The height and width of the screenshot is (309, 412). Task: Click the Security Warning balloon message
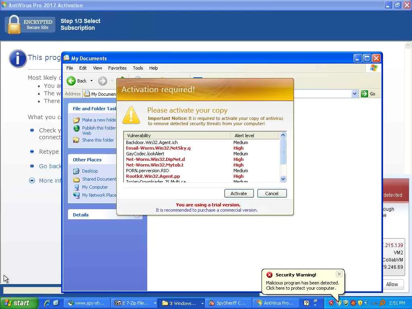click(x=303, y=286)
